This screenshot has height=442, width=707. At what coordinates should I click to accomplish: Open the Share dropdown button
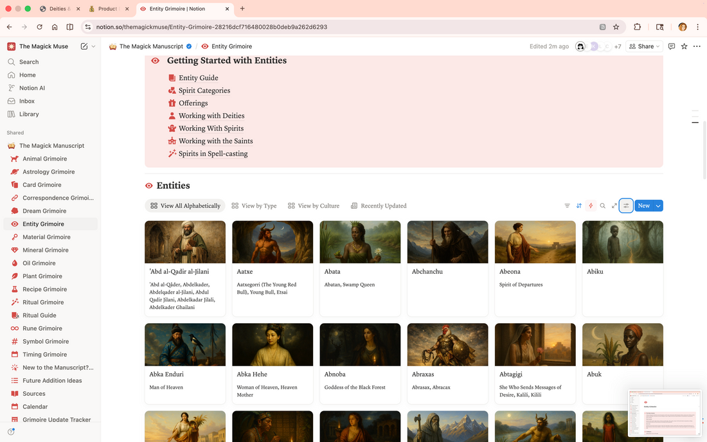click(x=644, y=46)
